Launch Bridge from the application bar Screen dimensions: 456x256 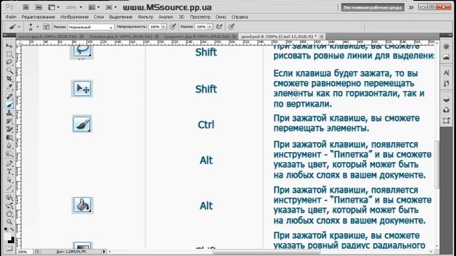pyautogui.click(x=26, y=7)
